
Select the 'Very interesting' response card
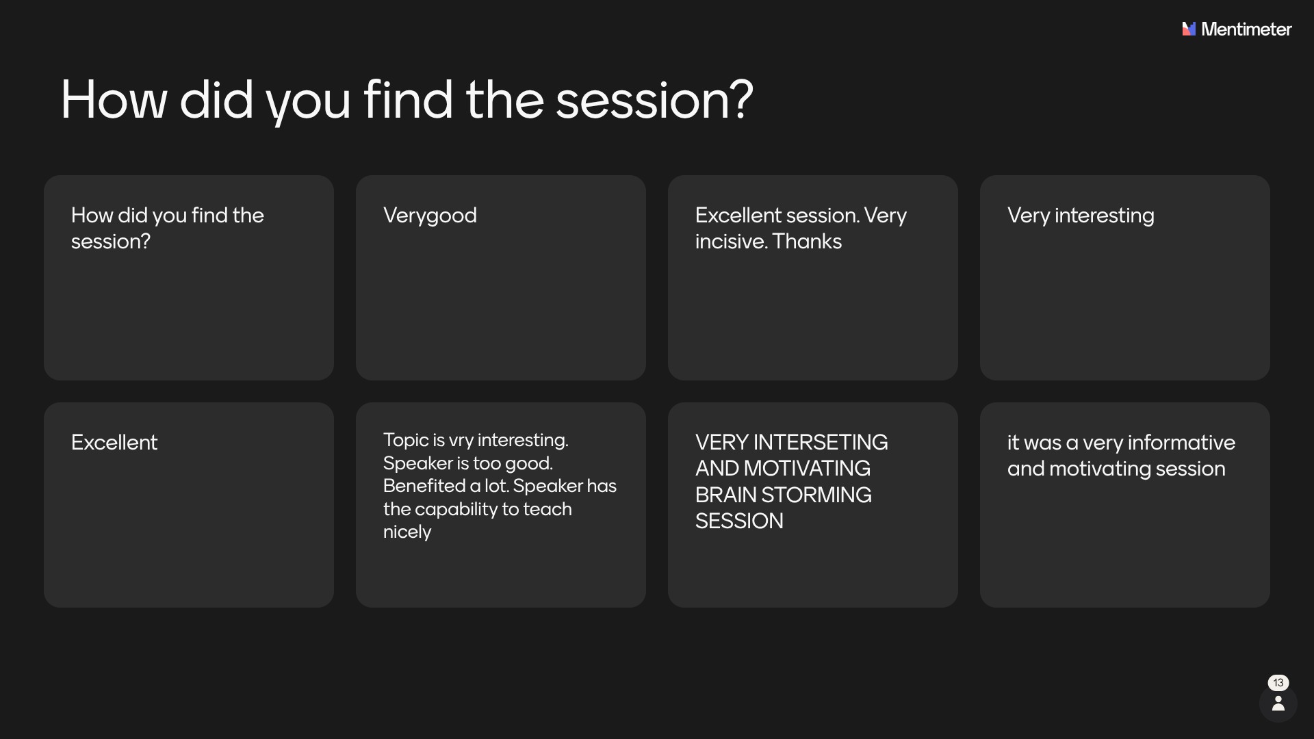1124,277
